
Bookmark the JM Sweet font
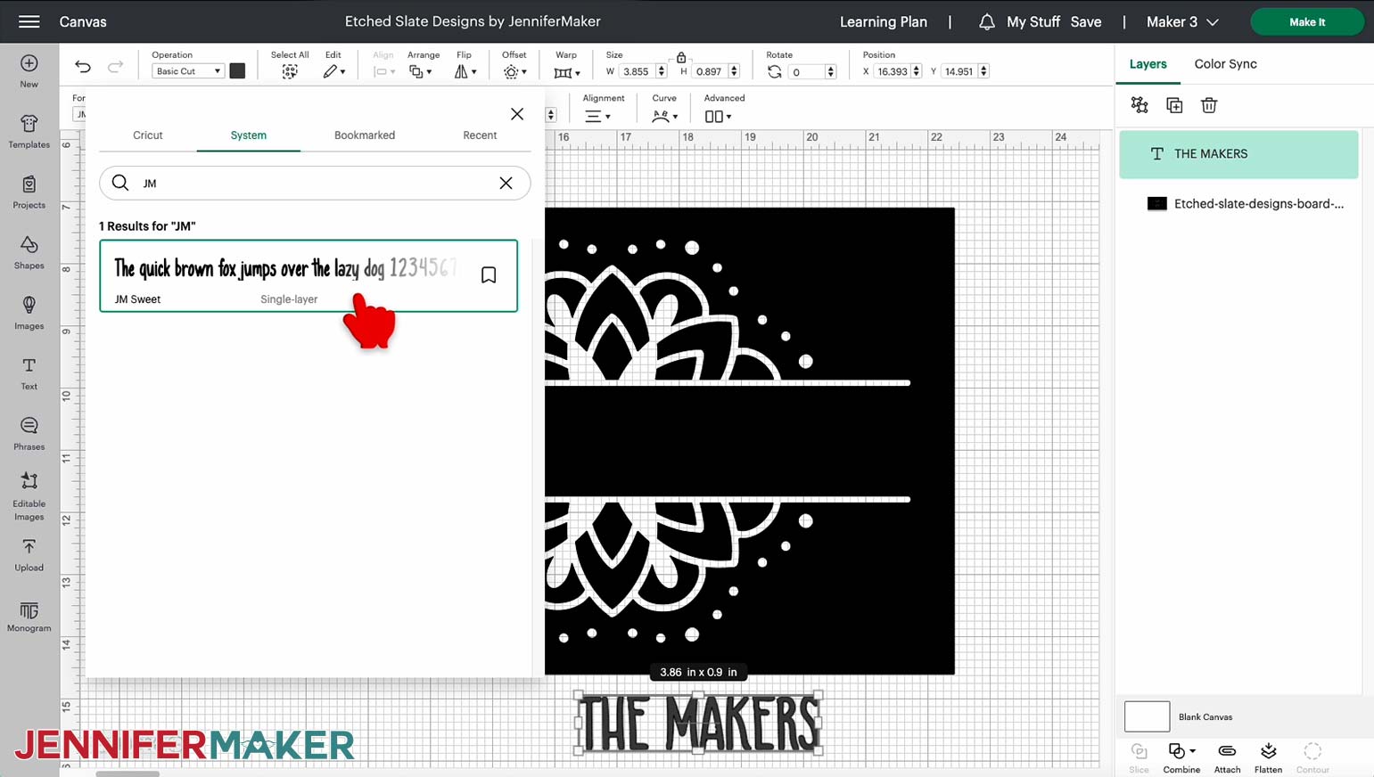pyautogui.click(x=489, y=275)
